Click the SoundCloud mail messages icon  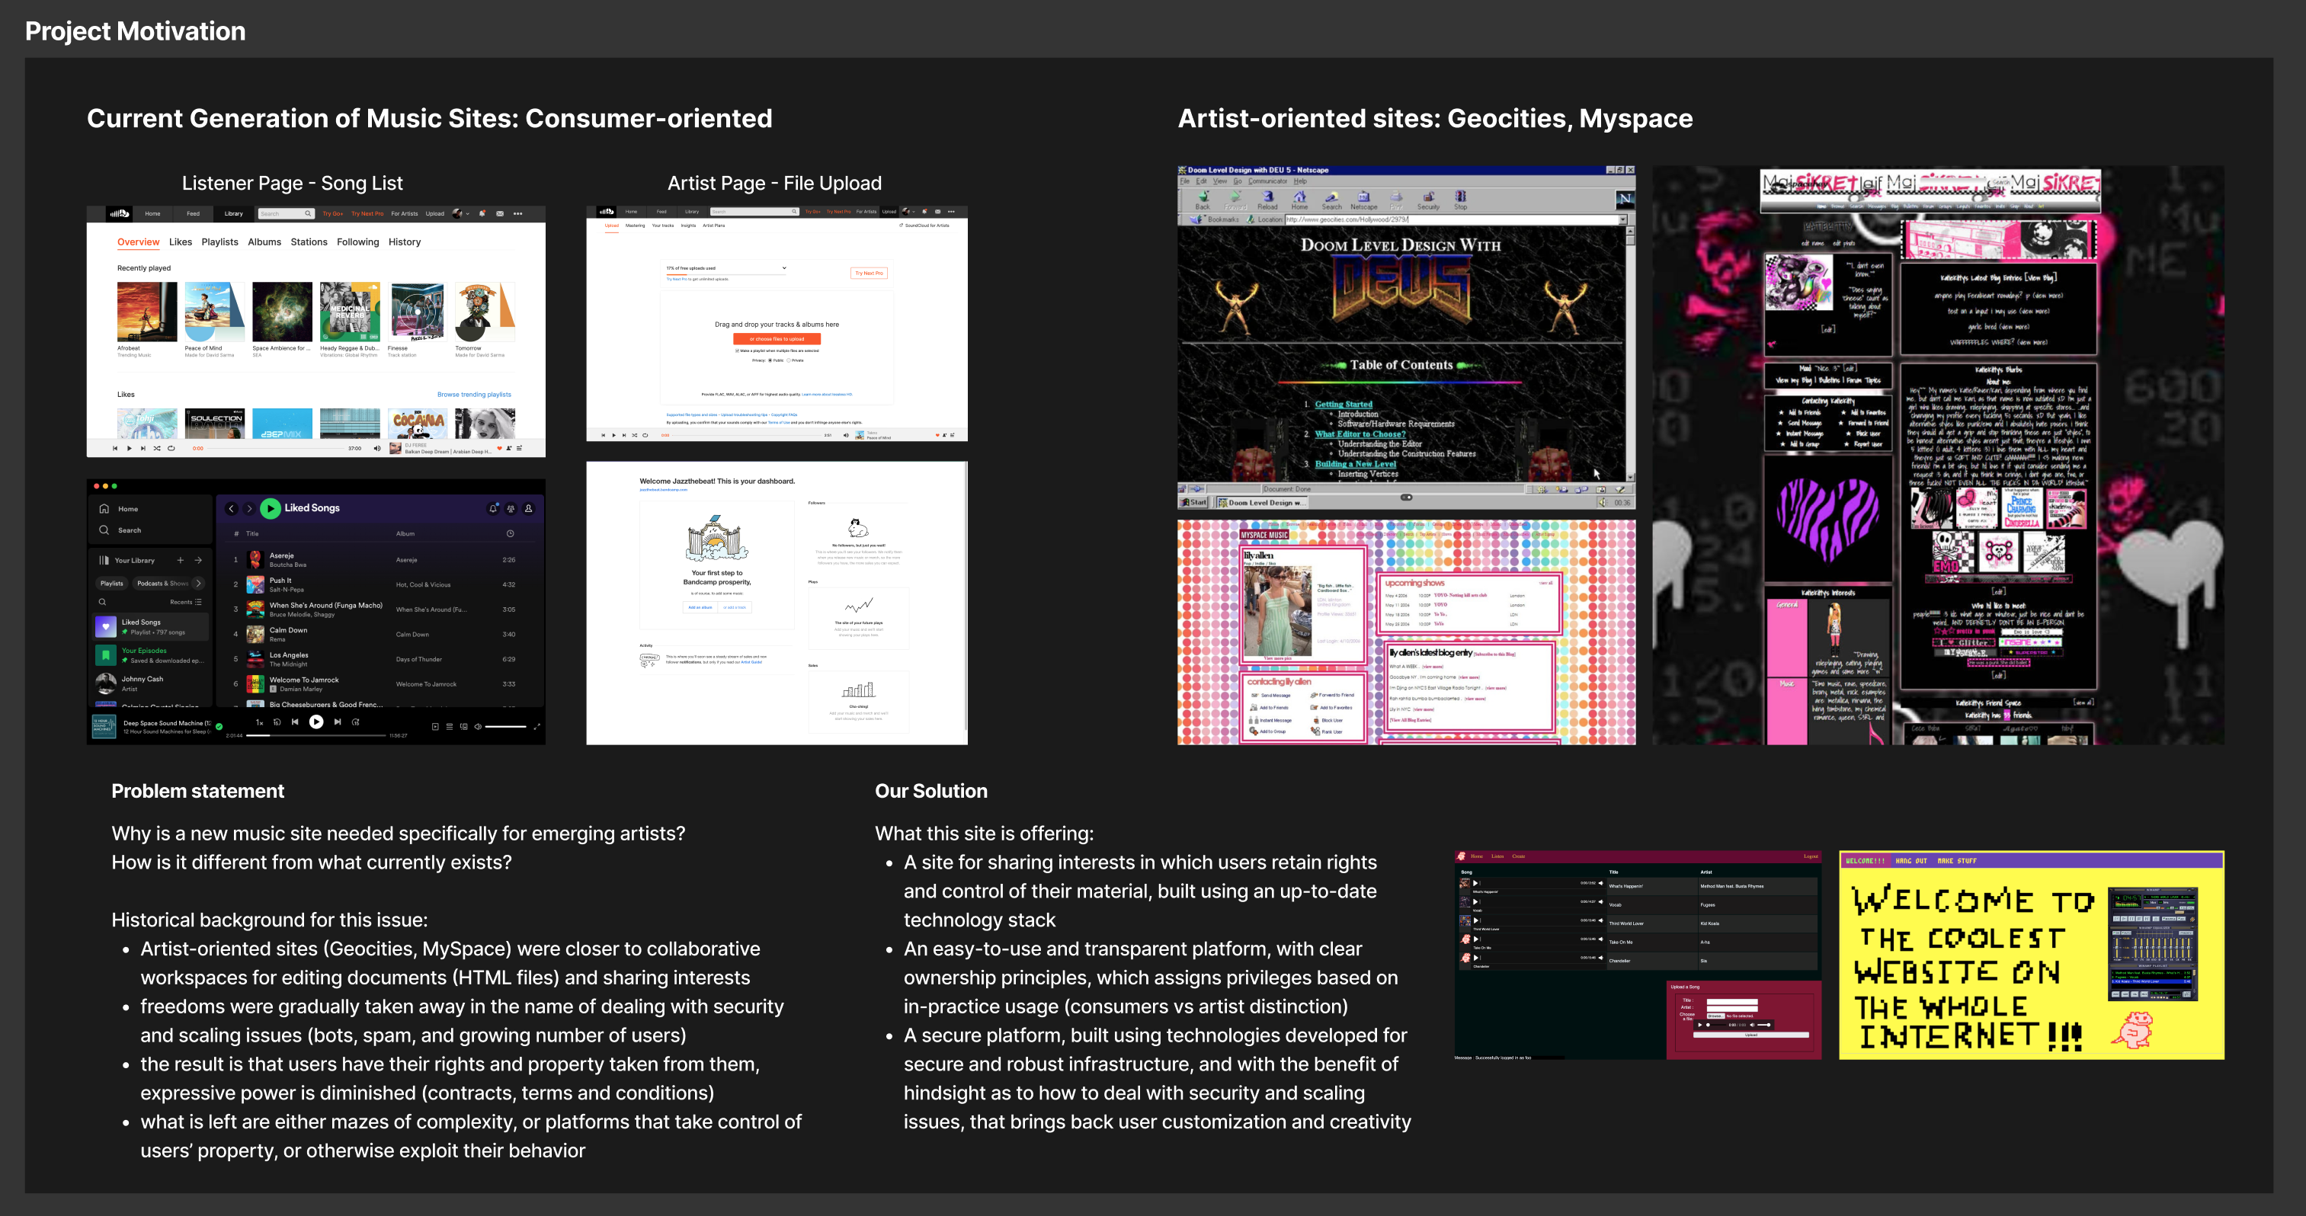[499, 214]
